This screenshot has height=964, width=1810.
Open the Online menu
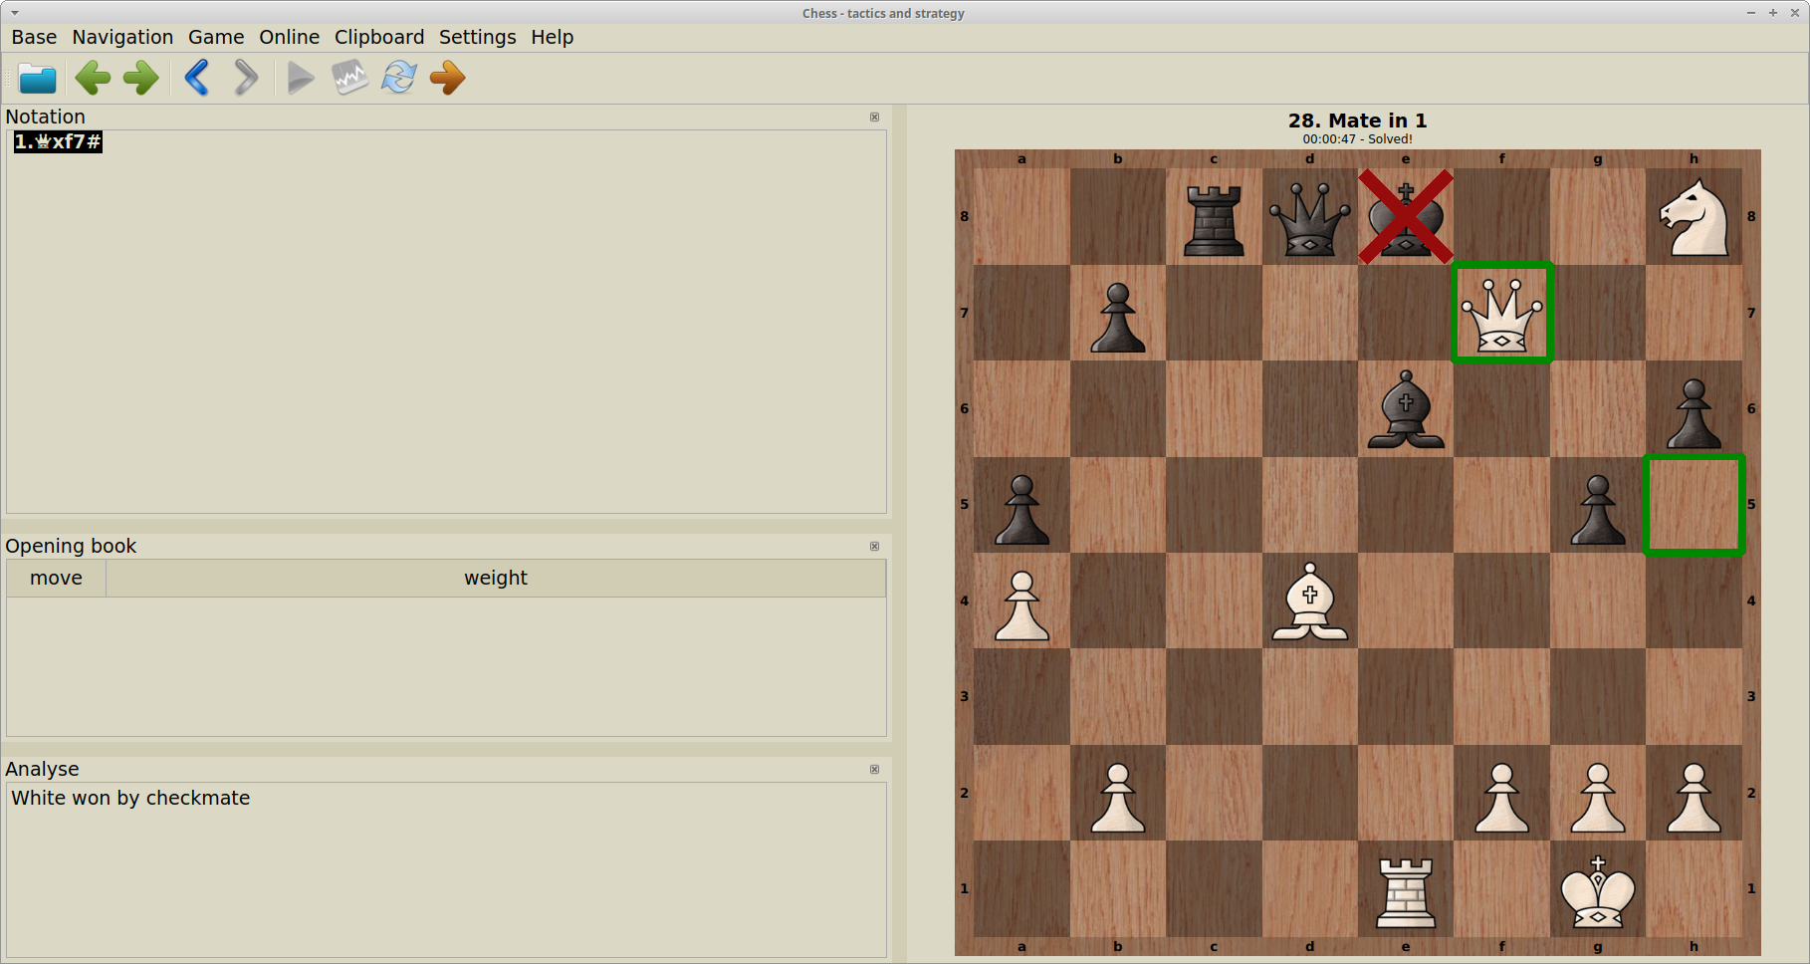click(x=289, y=37)
